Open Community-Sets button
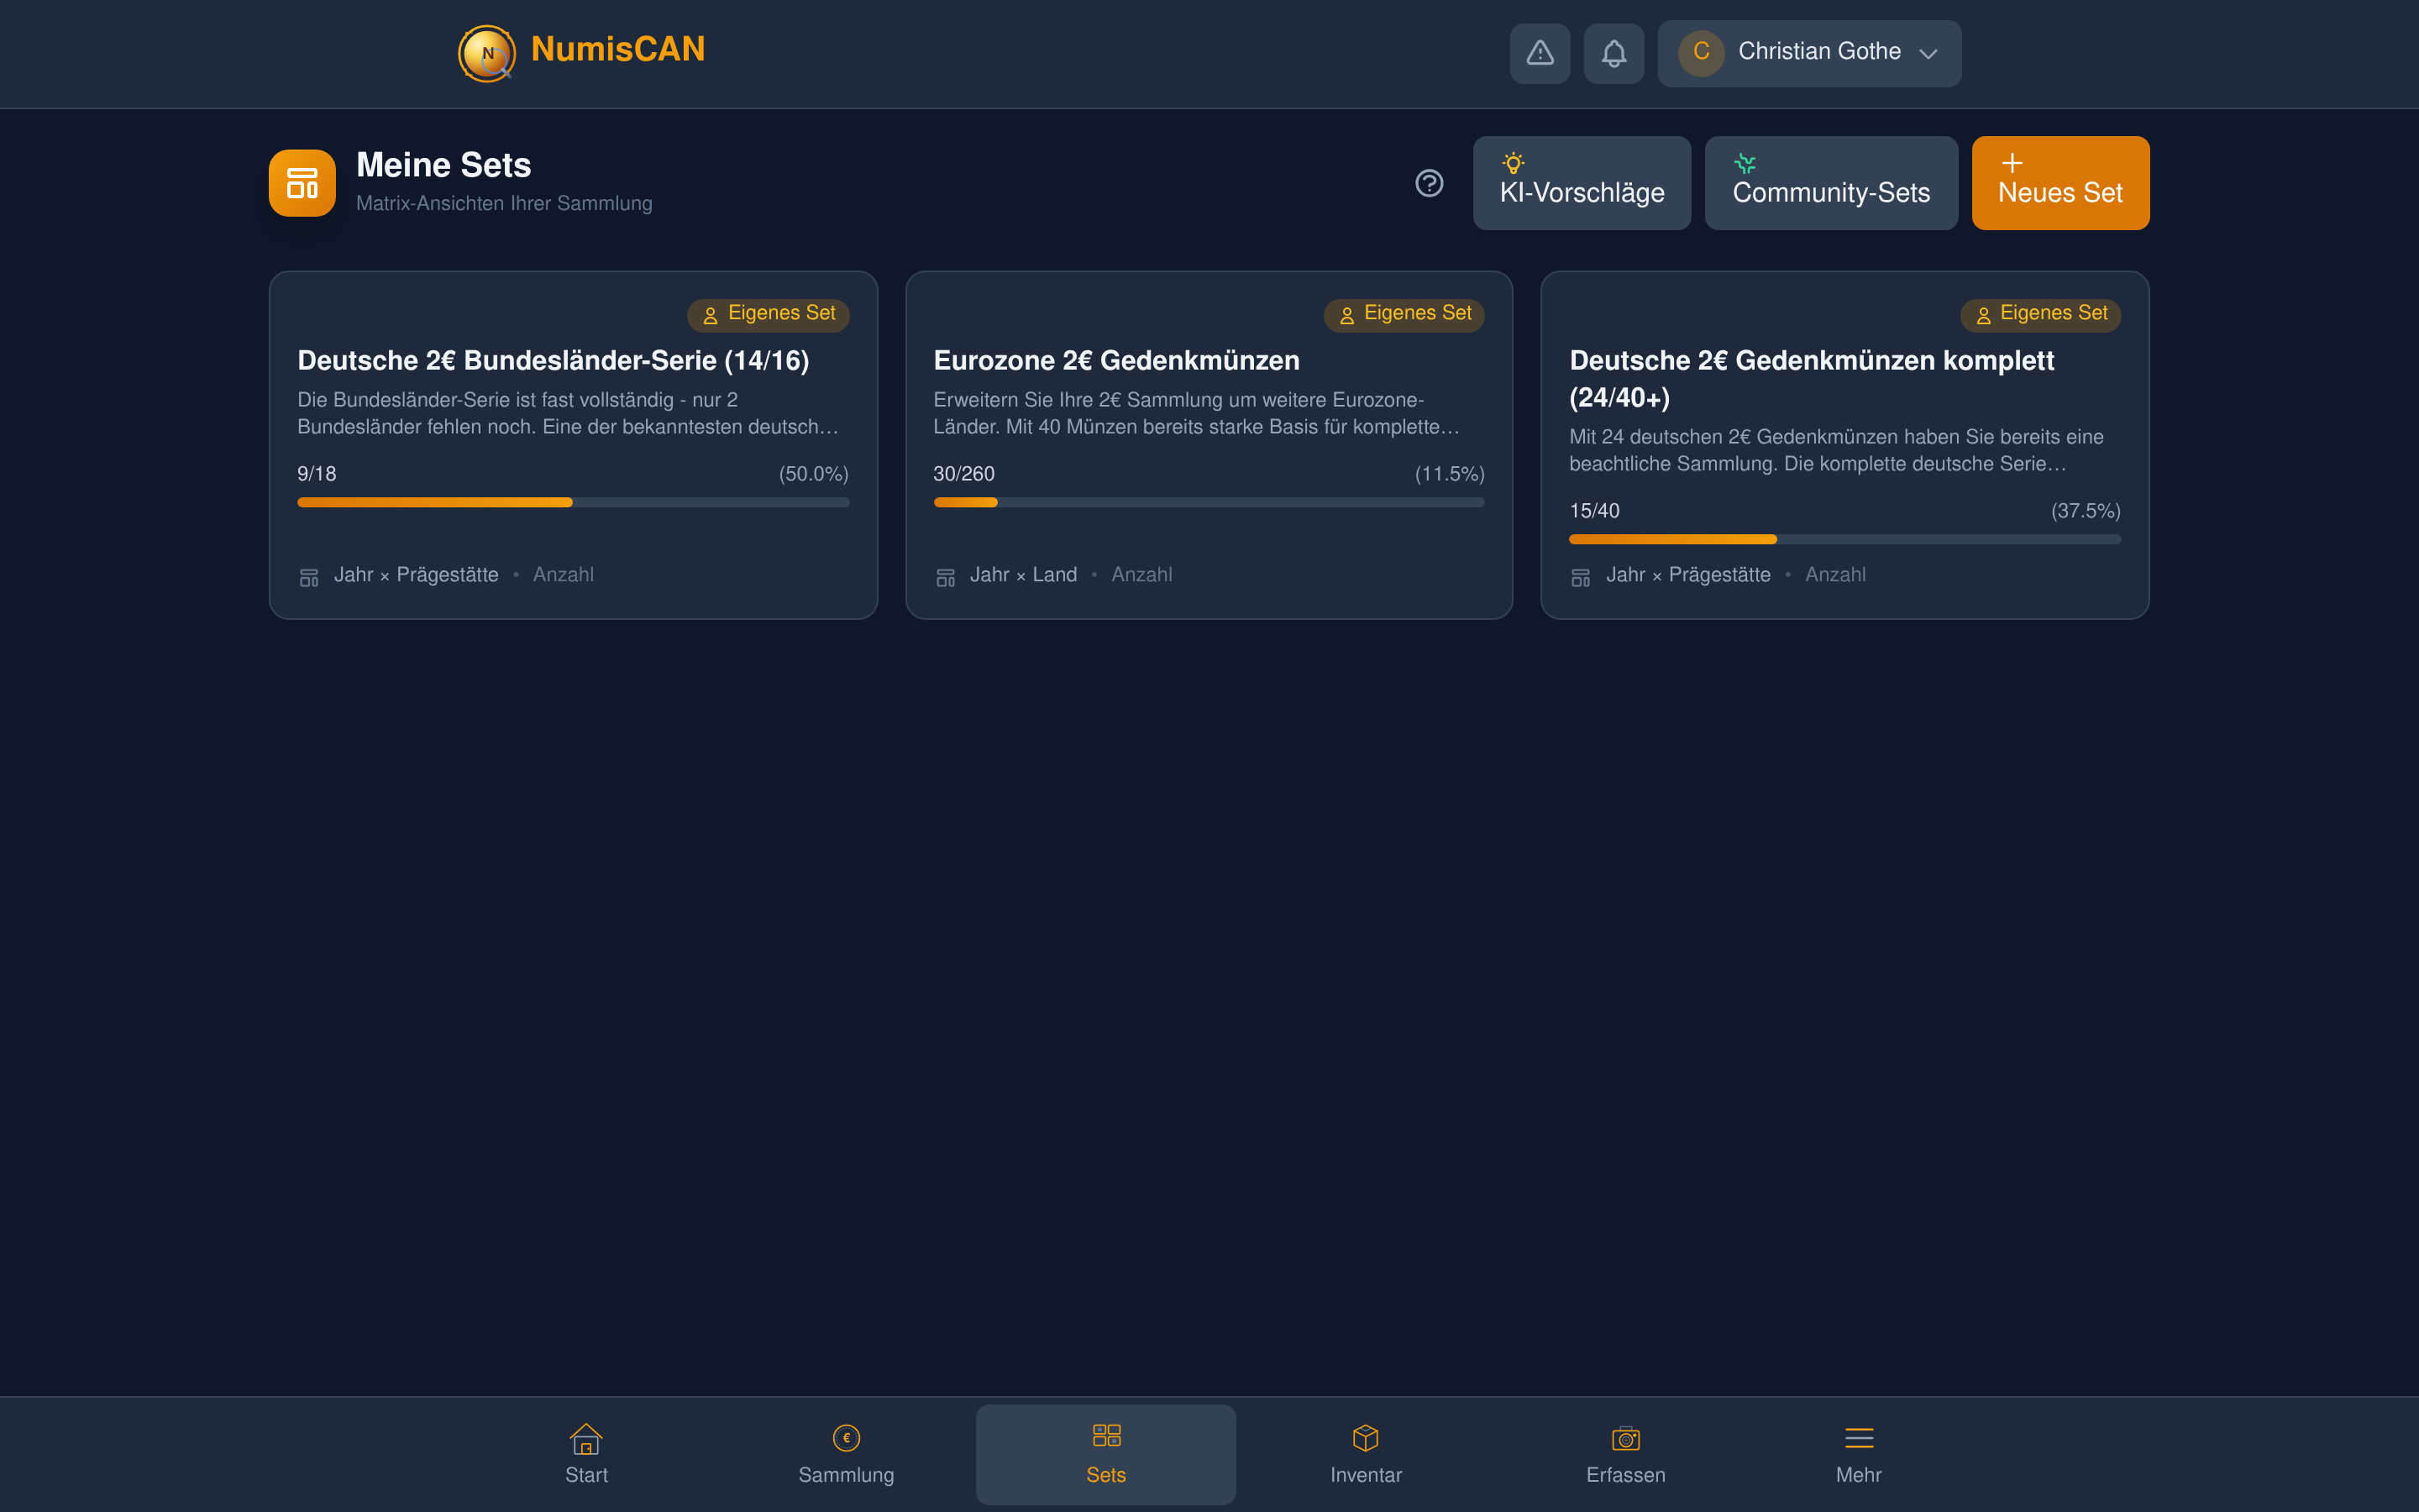The image size is (2419, 1512). click(x=1830, y=183)
